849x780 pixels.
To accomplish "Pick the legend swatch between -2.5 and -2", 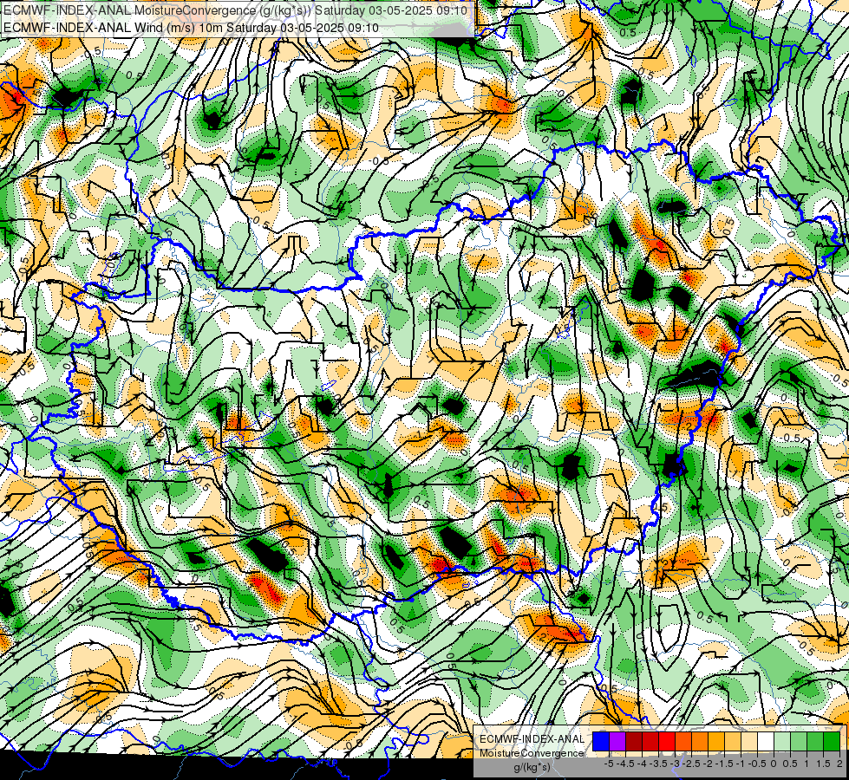I will pos(700,741).
